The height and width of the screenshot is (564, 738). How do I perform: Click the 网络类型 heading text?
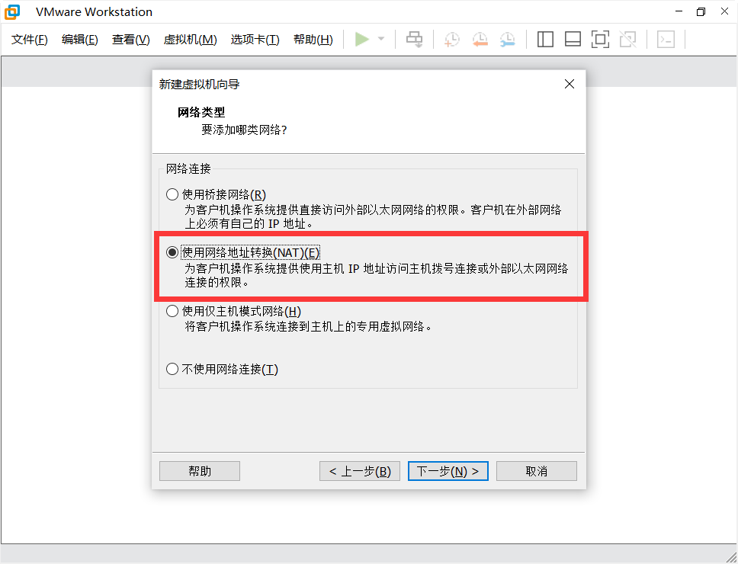(x=201, y=112)
